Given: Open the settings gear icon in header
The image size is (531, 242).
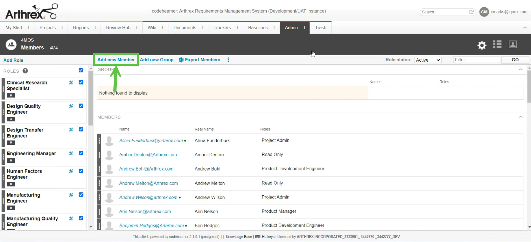Looking at the screenshot, I should coord(482,45).
